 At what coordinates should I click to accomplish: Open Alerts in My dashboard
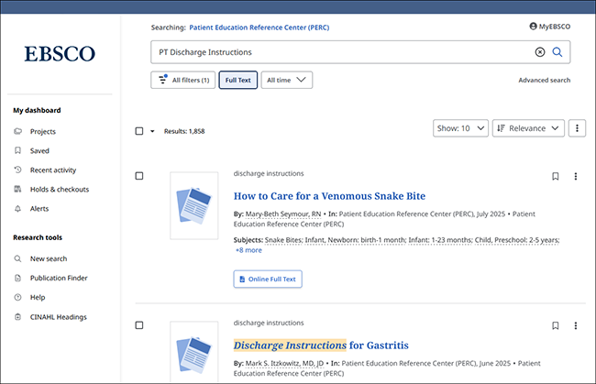[39, 209]
